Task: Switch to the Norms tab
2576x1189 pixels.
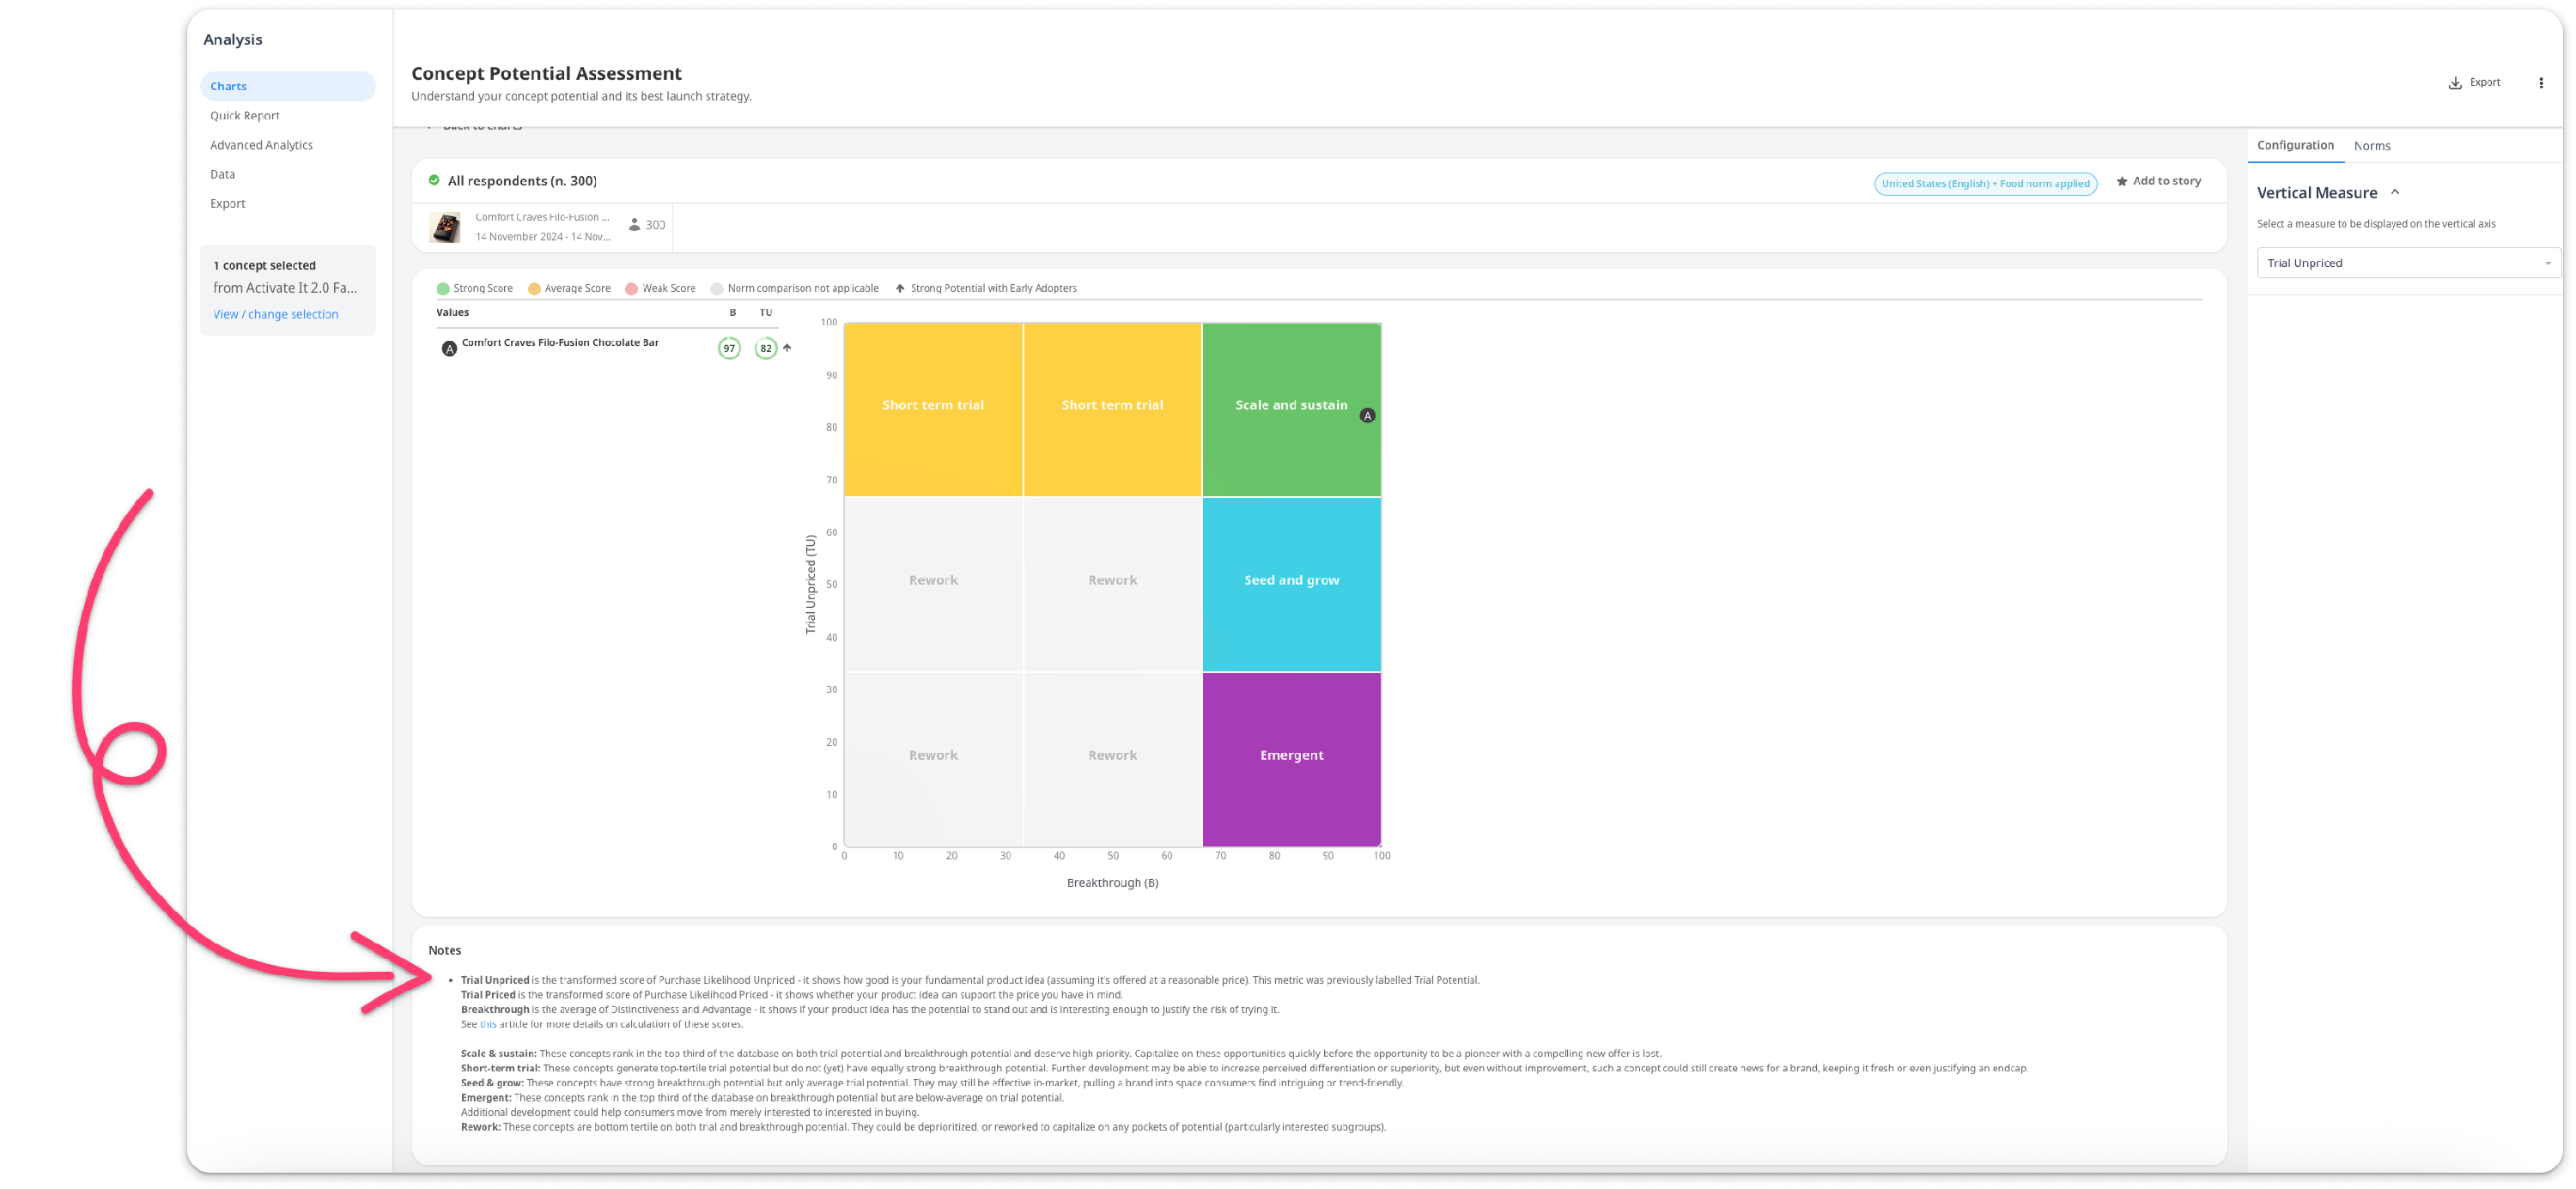Action: (2371, 146)
